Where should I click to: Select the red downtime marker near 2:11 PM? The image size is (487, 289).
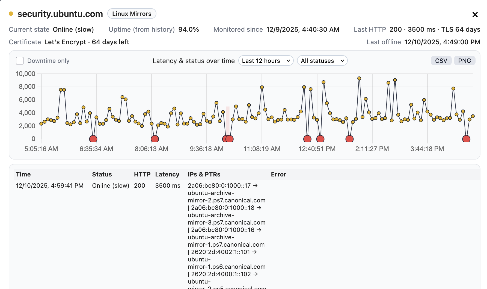coord(349,139)
